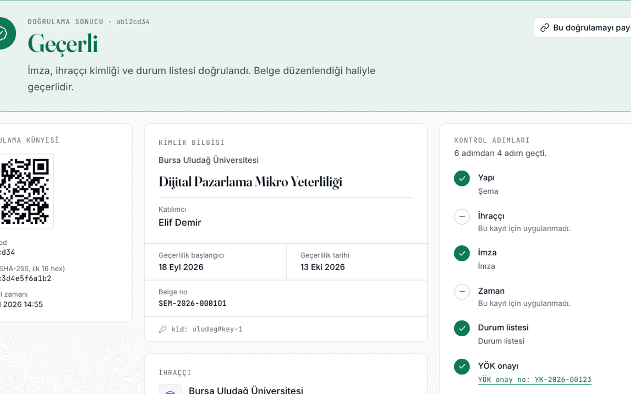Click the YÖK onayı step checkmark icon

coord(462,366)
